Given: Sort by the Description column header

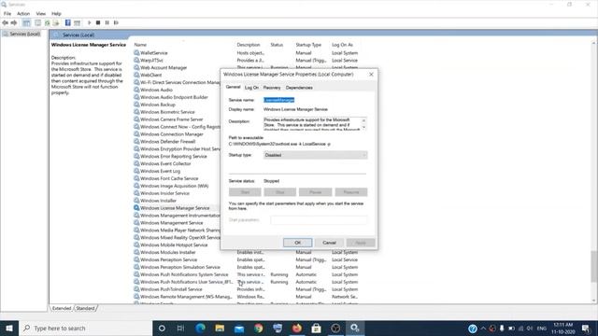Looking at the screenshot, I should point(249,45).
